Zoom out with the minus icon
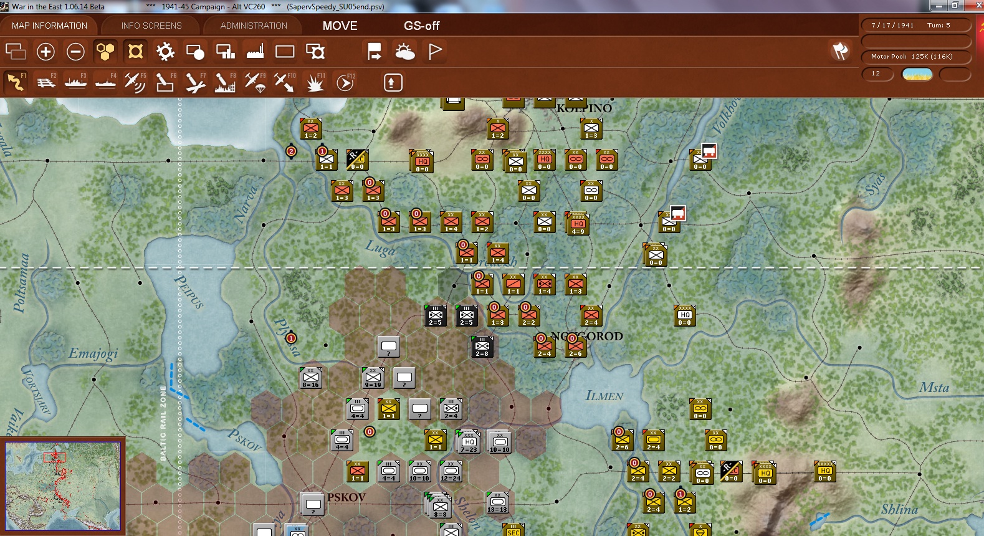 click(75, 51)
